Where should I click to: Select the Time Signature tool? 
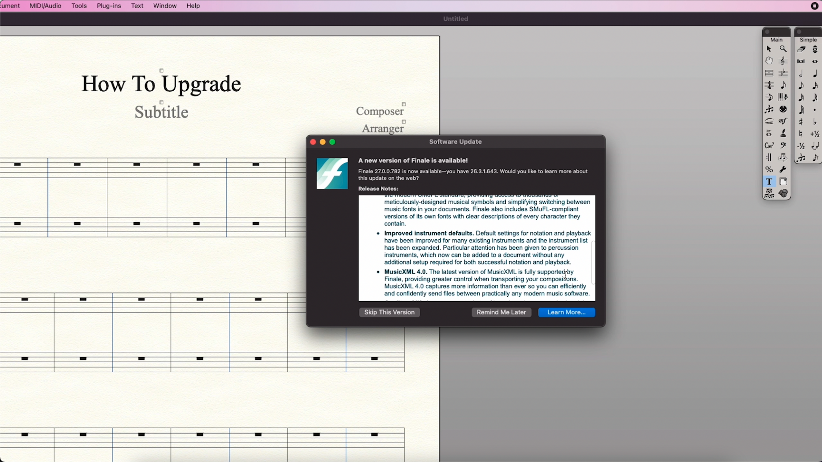(x=769, y=85)
